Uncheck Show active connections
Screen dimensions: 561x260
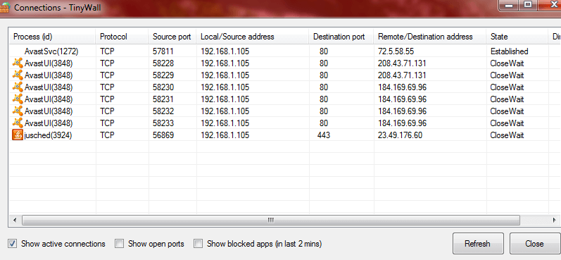pos(13,244)
